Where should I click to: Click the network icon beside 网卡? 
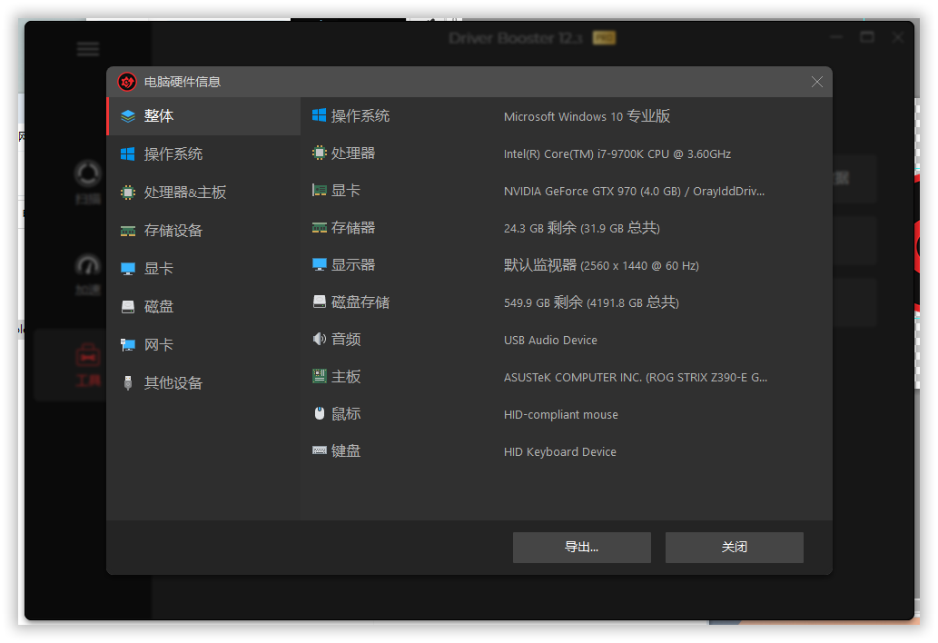[128, 344]
